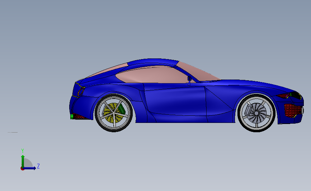The image size is (311, 191).
Task: Select the green caliper on the rear wheel
Action: click(x=122, y=109)
